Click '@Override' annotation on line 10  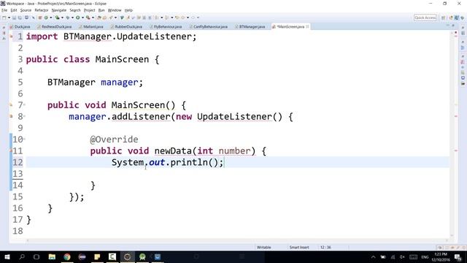point(114,140)
